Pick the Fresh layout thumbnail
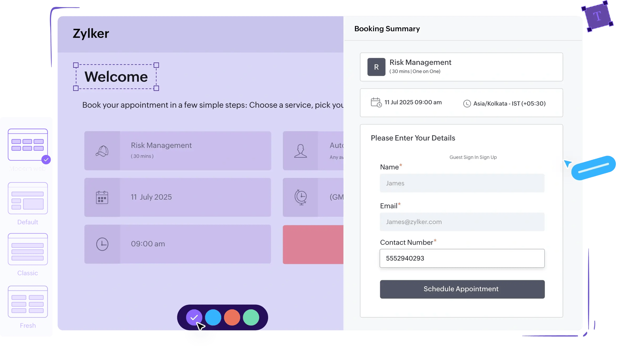Screen dimensions: 618x354 point(28,302)
